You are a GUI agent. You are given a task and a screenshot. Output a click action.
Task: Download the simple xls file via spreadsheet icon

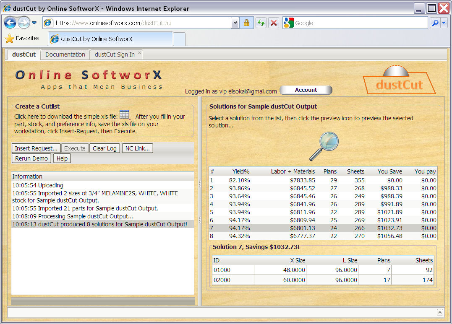point(125,114)
